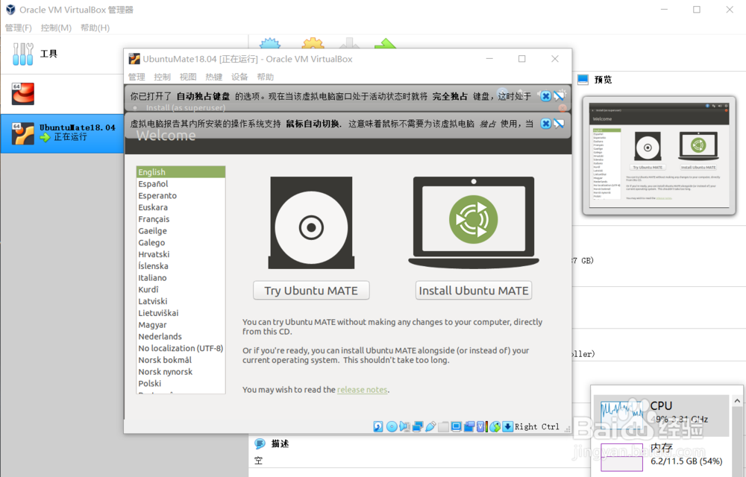Open 视图 menu in the VM window
This screenshot has width=746, height=477.
tap(188, 77)
